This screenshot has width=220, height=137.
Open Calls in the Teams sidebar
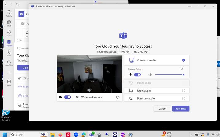tap(9, 53)
